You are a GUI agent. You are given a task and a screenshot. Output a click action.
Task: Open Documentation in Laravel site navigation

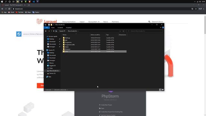click(69, 22)
